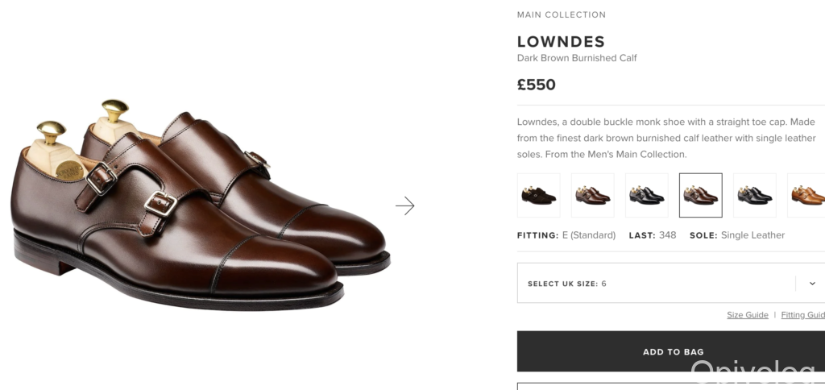Click the Main Collection label

[562, 15]
